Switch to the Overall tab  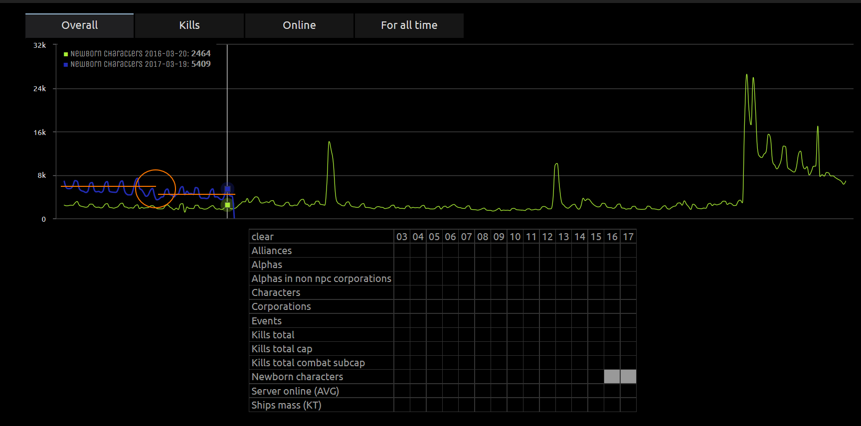tap(79, 25)
